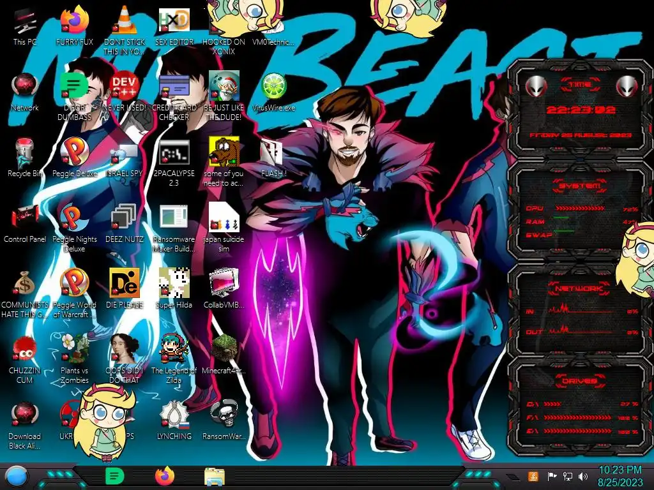Click the 22:23:02 clock readout
This screenshot has width=654, height=490.
pyautogui.click(x=581, y=110)
